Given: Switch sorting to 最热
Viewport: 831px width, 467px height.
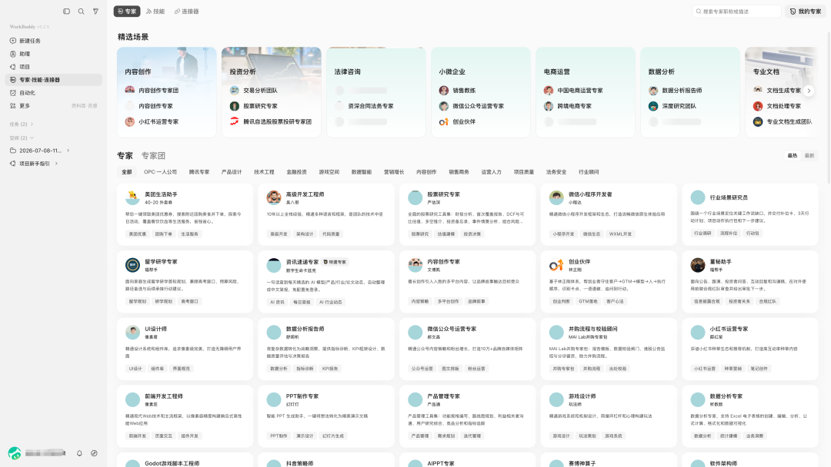Looking at the screenshot, I should click(x=793, y=155).
